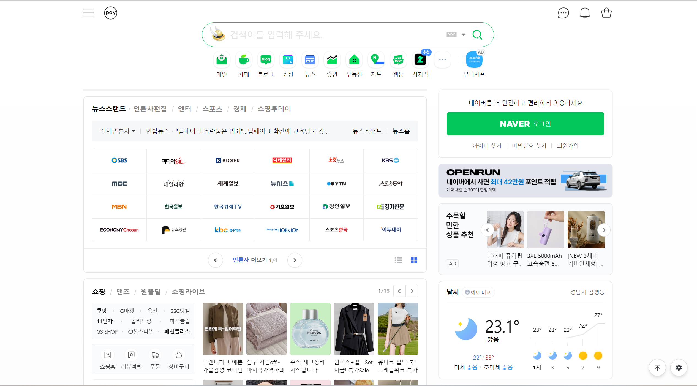Click the green search magnifier icon
The image size is (697, 386).
(477, 35)
